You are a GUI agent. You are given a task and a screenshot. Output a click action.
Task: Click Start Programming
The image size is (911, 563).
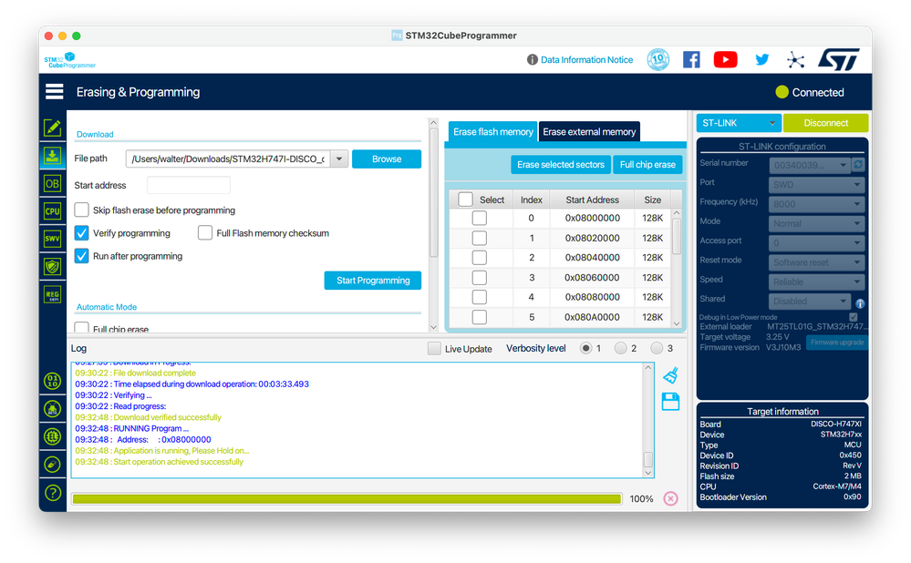373,281
